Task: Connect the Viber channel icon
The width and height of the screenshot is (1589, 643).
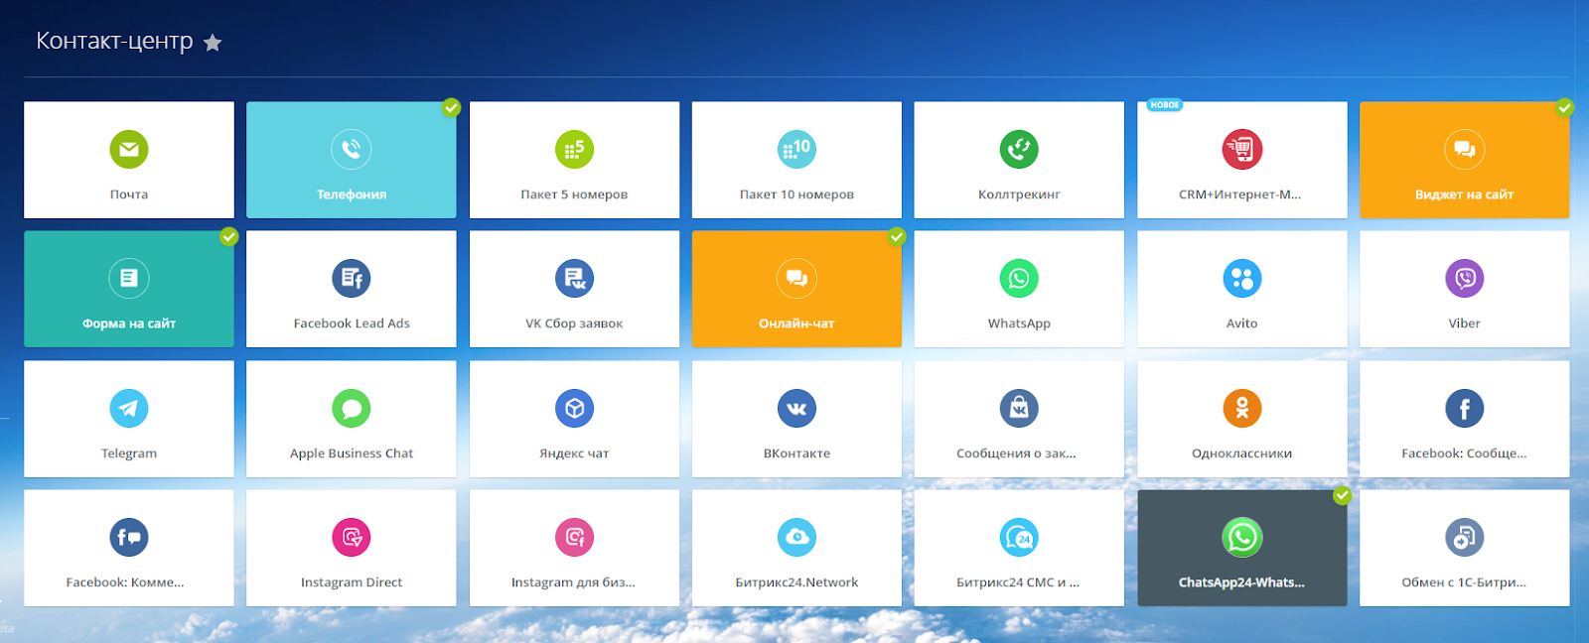Action: coord(1464,279)
